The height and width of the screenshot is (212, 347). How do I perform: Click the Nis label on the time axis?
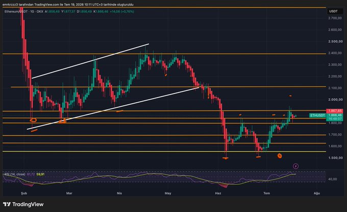119,193
